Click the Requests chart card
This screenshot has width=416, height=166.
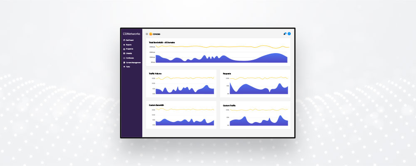point(255,83)
